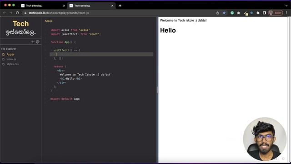Toggle the browser side panel icon

[265, 13]
